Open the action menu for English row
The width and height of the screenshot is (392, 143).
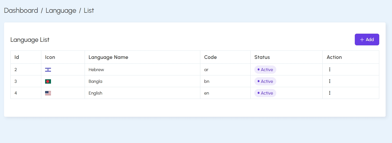tap(330, 93)
